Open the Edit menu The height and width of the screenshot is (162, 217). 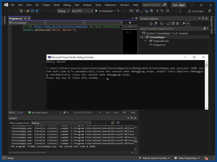coord(20,5)
